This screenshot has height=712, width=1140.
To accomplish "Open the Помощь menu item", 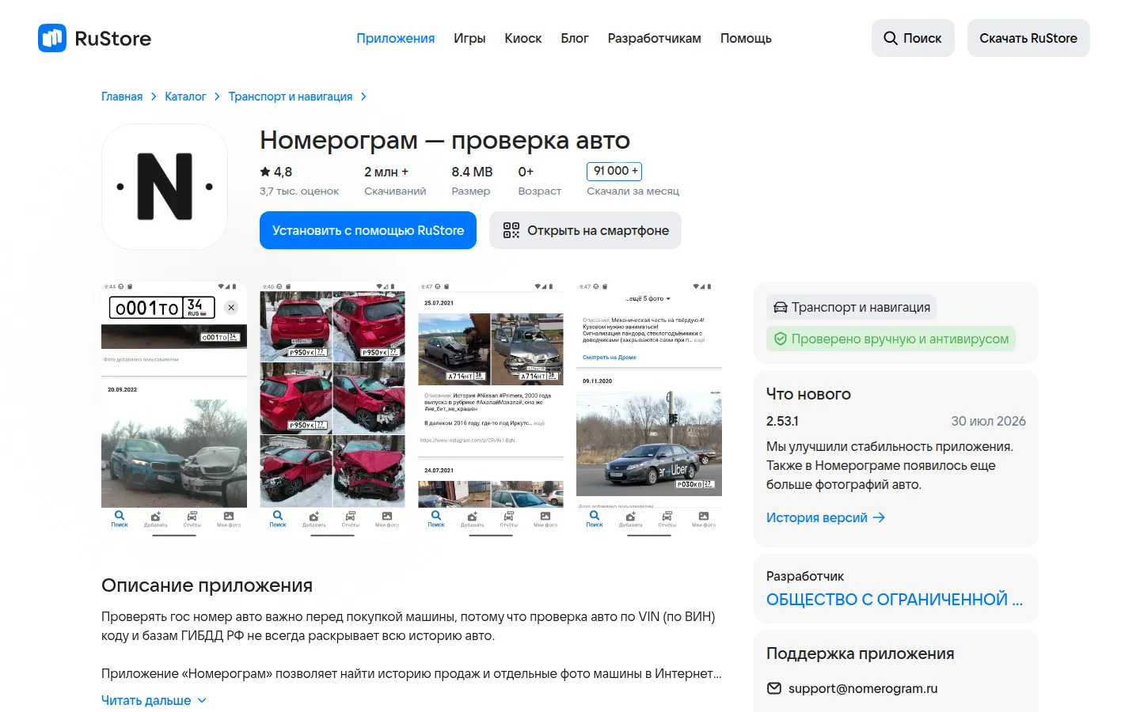I will [746, 38].
